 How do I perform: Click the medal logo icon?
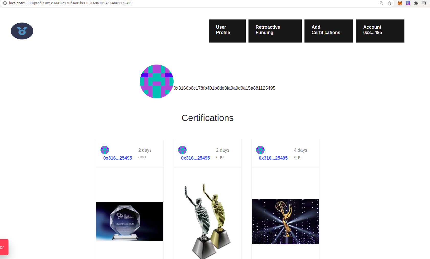coord(22,31)
